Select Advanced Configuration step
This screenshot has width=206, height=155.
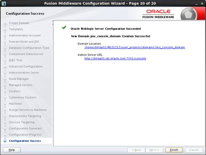coord(26,66)
